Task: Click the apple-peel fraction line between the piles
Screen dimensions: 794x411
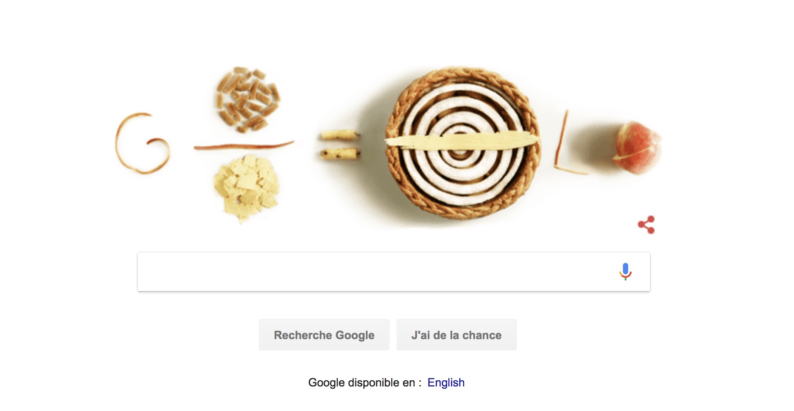Action: [244, 145]
